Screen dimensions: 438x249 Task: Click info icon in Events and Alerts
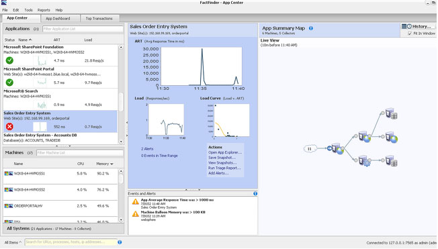[255, 193]
